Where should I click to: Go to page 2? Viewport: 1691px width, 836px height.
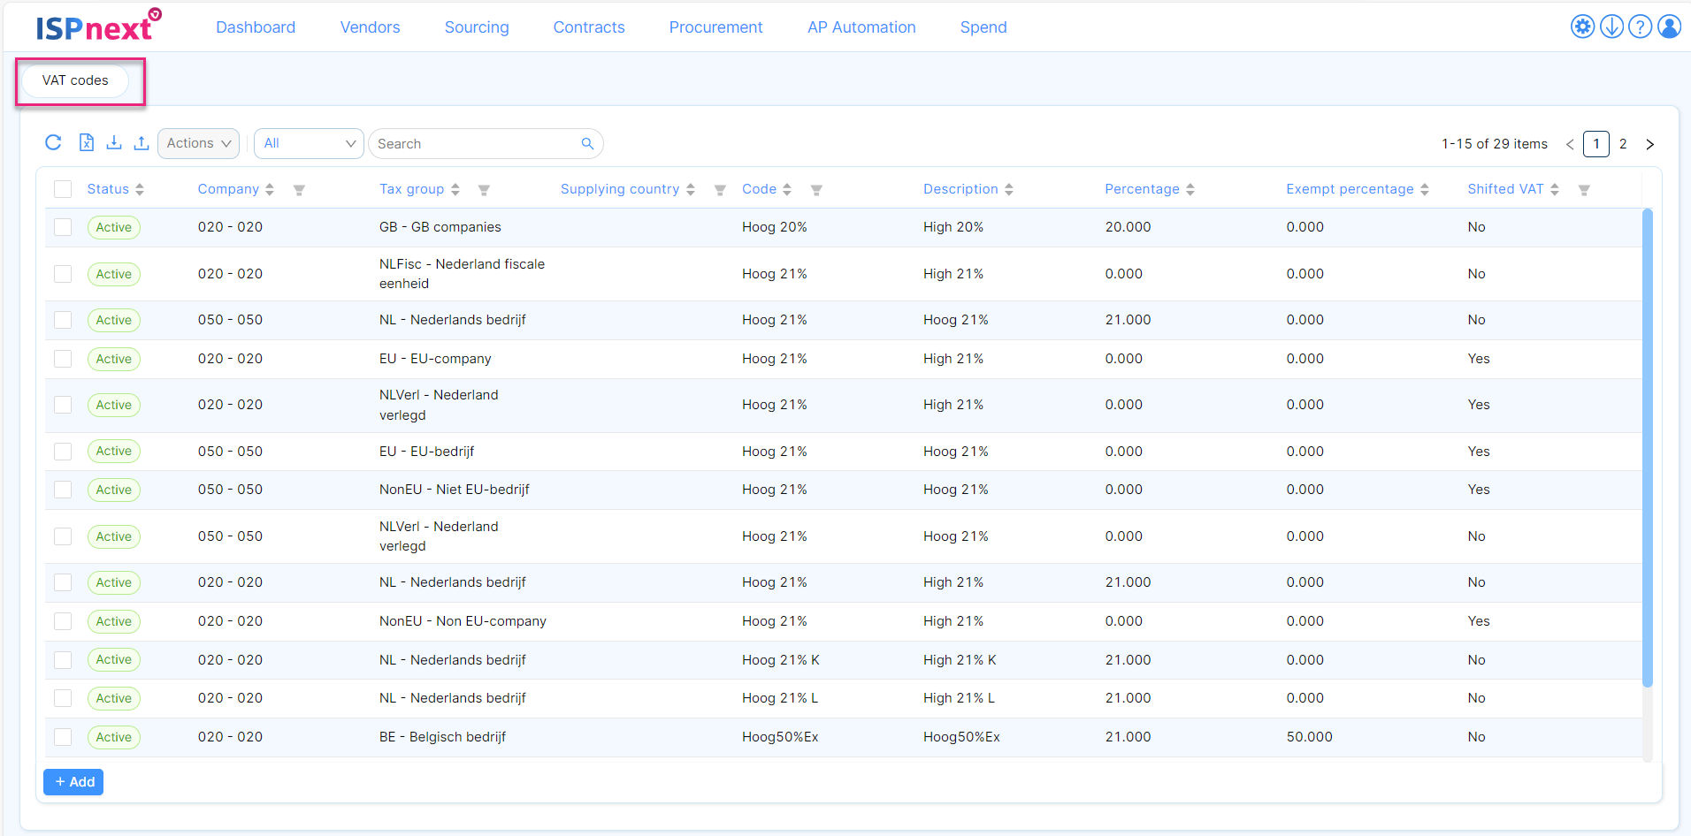point(1623,144)
